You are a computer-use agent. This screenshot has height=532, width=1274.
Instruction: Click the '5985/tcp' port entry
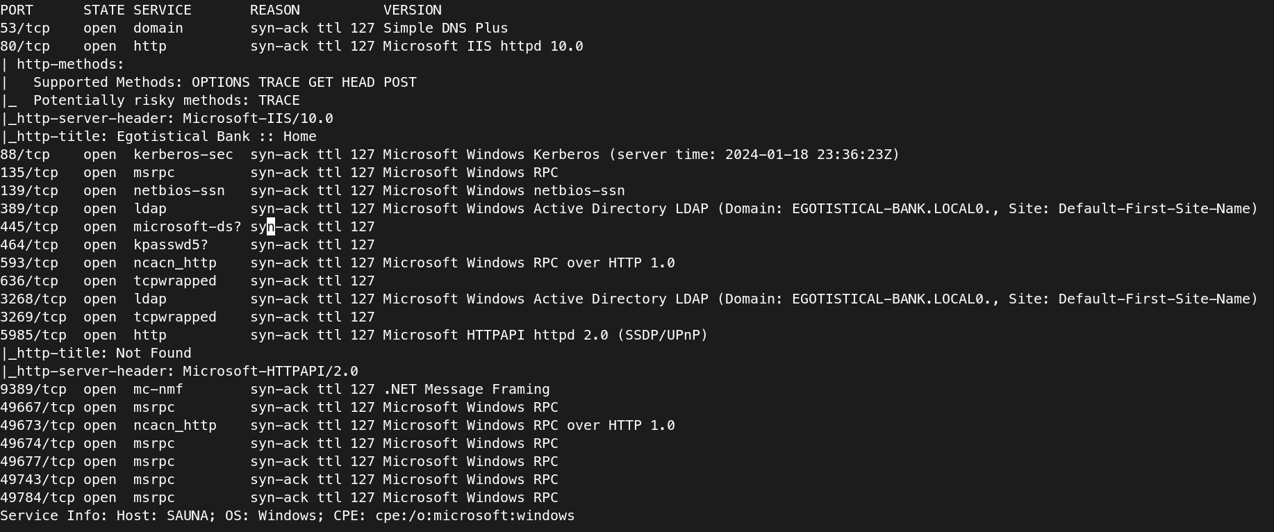coord(33,335)
